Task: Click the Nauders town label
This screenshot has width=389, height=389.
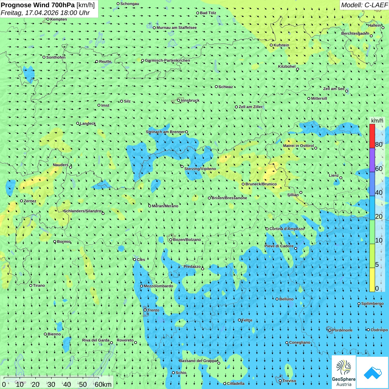Action: 61,165
